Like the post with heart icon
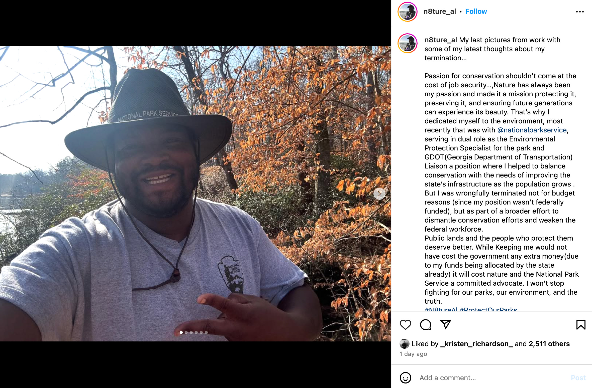The image size is (592, 388). 405,325
